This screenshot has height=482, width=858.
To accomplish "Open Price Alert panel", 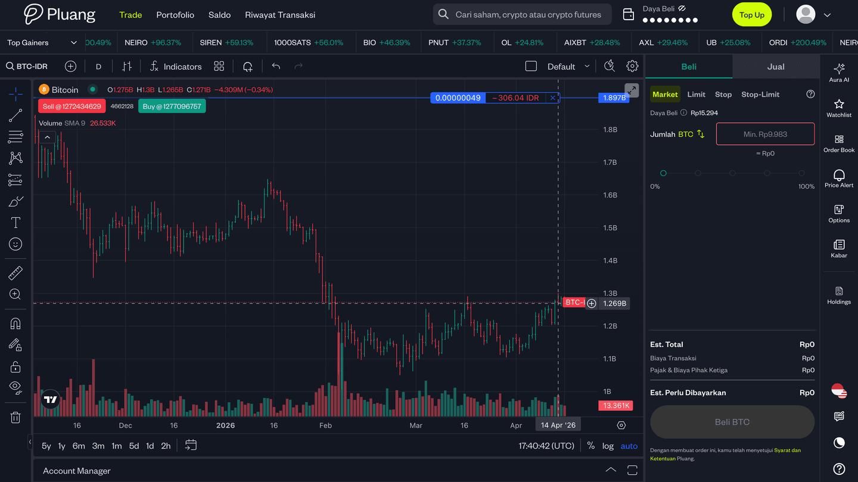I will pyautogui.click(x=839, y=178).
